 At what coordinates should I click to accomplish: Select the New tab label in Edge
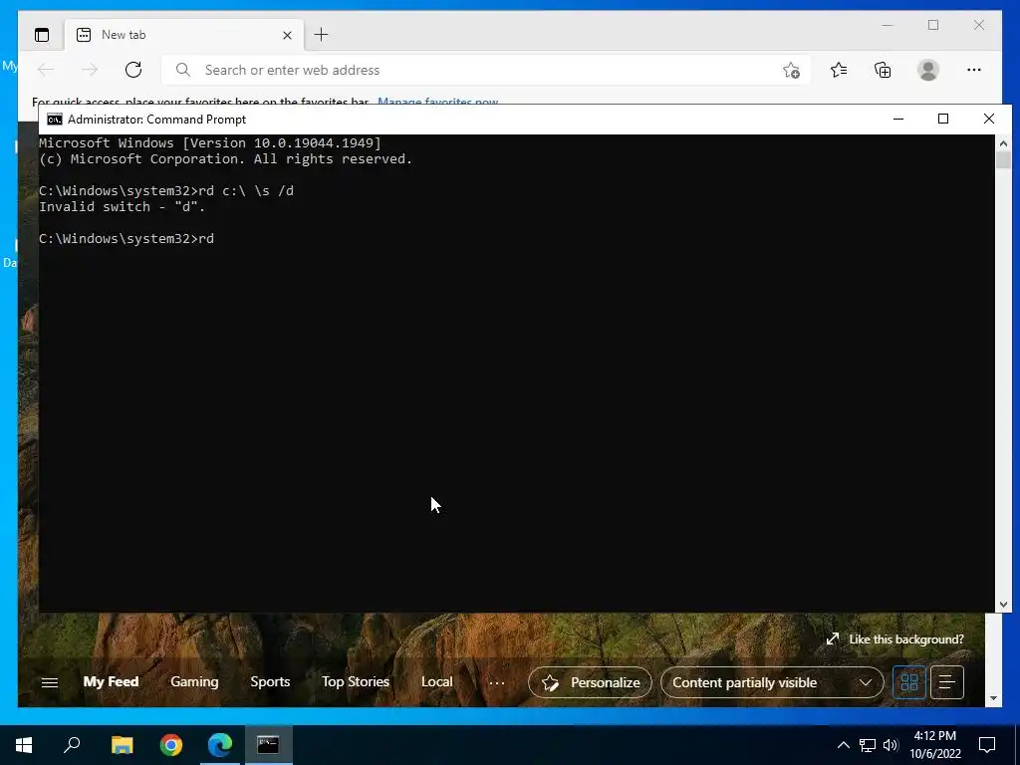tap(124, 35)
